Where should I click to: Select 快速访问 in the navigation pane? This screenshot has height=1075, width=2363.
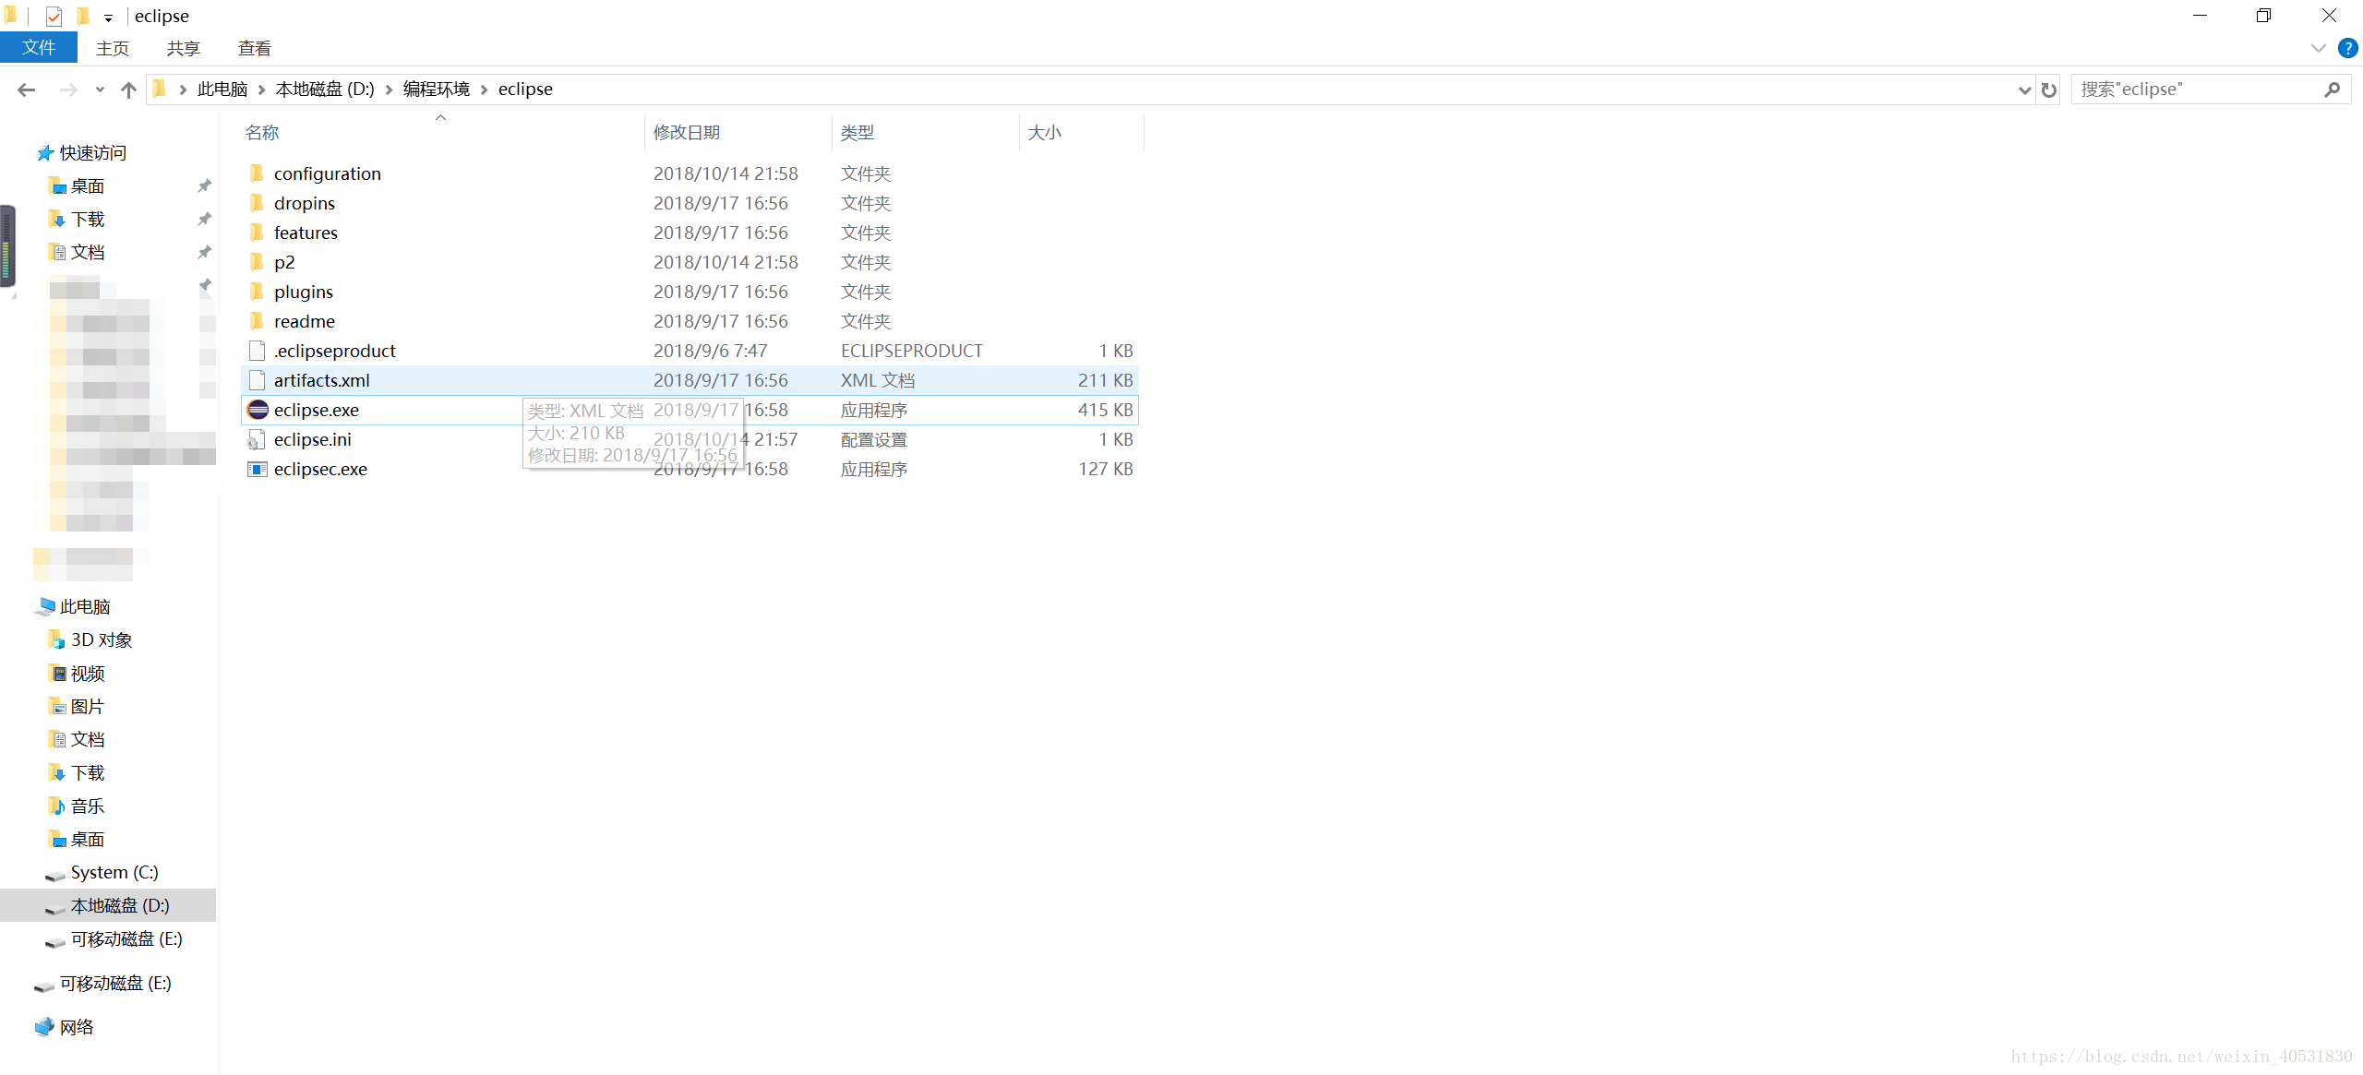92,153
